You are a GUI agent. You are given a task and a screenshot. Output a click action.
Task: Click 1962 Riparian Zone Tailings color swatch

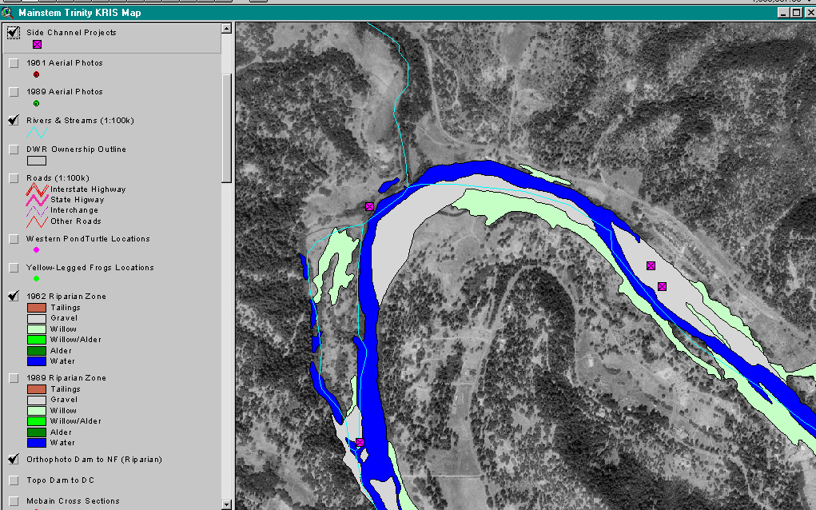click(x=37, y=308)
